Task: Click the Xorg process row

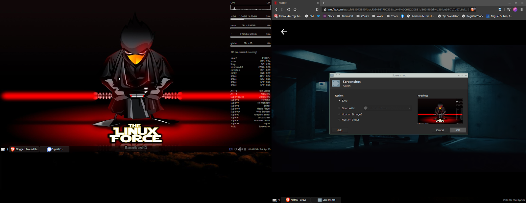Action: pos(250,64)
